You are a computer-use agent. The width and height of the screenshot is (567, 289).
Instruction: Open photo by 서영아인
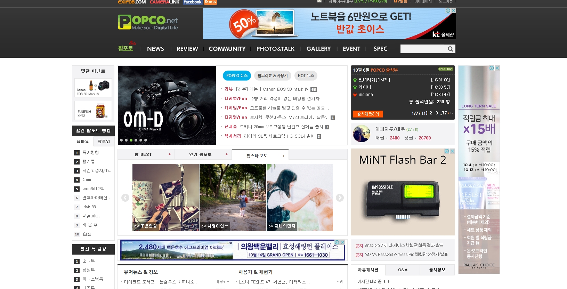click(x=233, y=198)
